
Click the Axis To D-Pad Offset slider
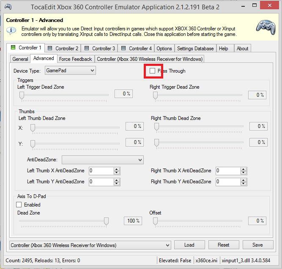tap(156, 221)
